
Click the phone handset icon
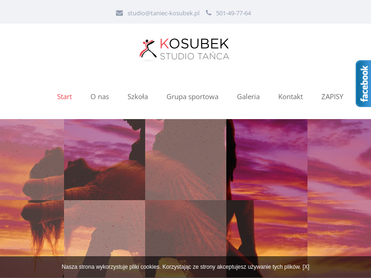pos(208,13)
